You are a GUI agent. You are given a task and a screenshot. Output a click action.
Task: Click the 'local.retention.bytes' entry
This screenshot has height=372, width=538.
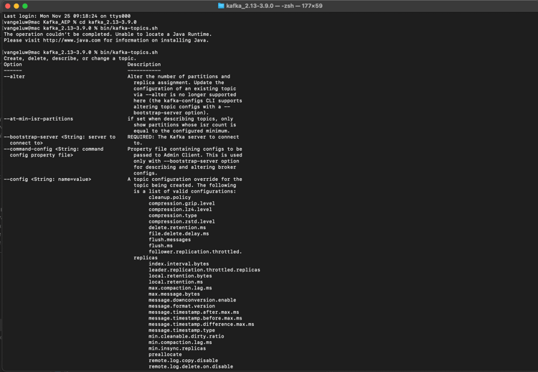[x=180, y=276]
